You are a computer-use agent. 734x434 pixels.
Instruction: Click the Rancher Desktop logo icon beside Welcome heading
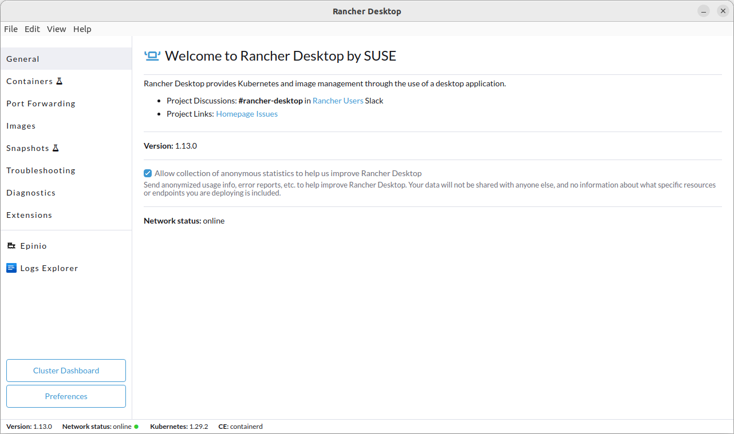coord(152,55)
